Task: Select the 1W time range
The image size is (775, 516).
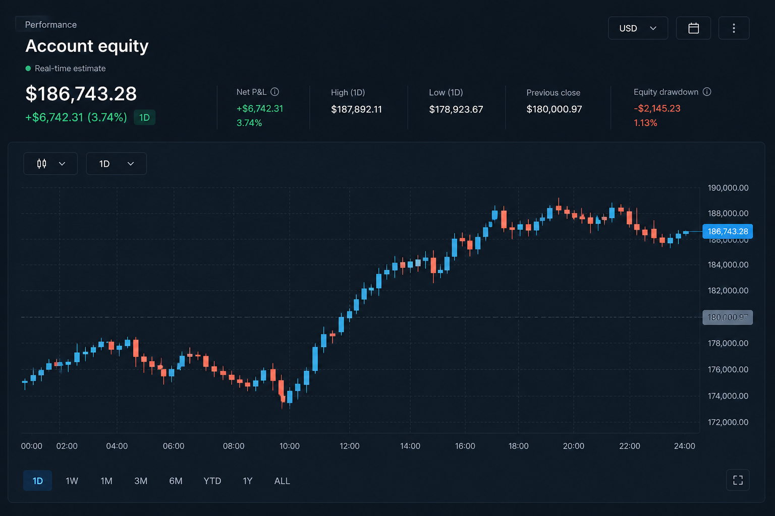Action: click(72, 481)
